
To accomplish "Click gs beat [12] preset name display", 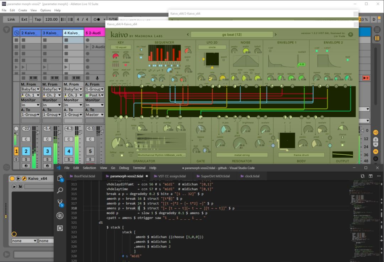I will coord(232,34).
